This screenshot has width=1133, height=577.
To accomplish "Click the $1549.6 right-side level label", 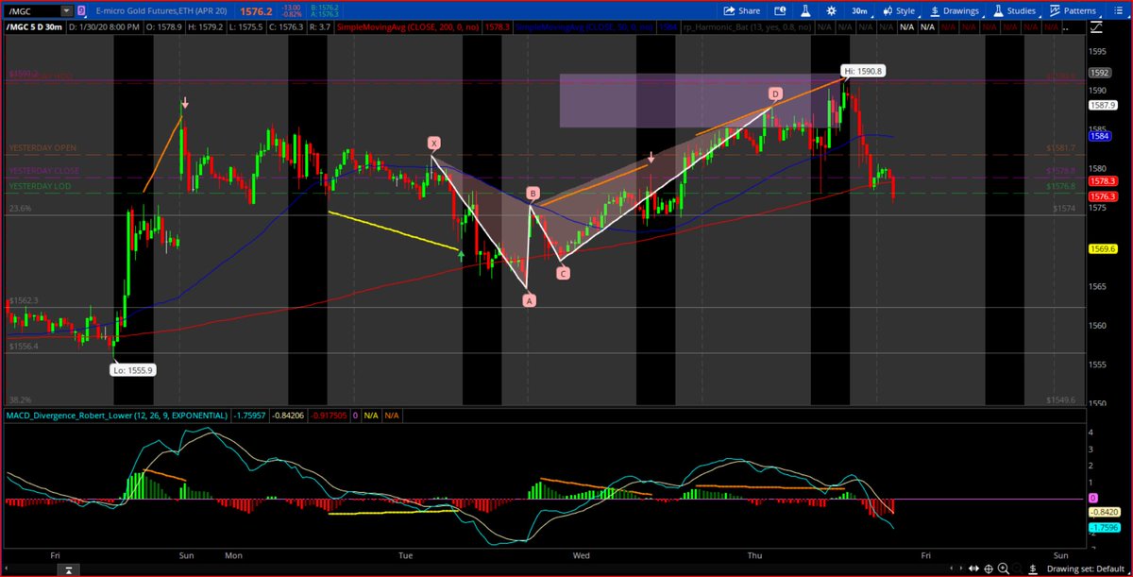I will 1061,399.
